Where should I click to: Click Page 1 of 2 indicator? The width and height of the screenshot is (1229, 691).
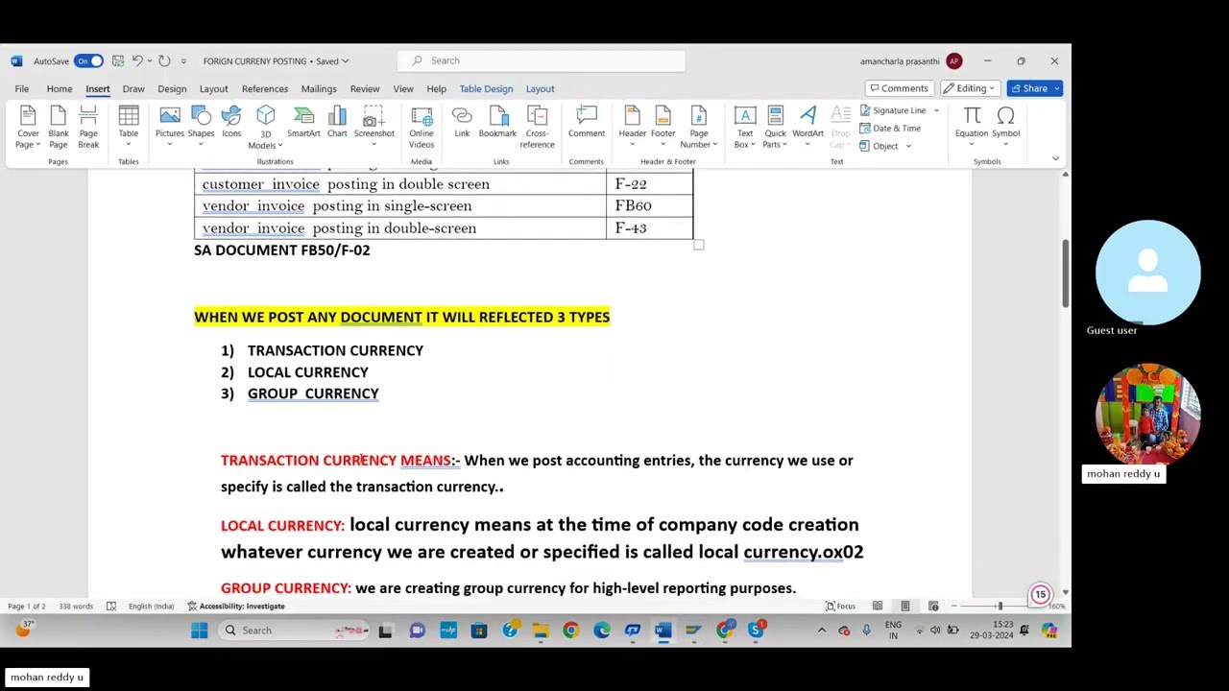click(x=27, y=606)
